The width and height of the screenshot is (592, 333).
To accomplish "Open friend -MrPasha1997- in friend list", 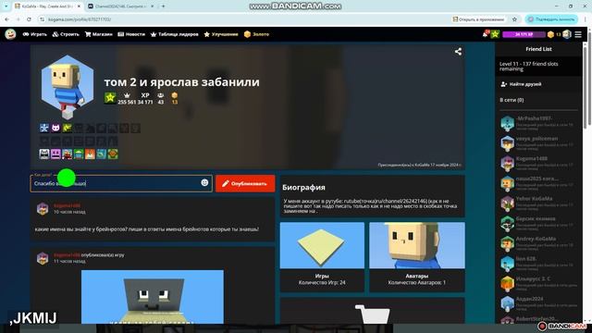I will point(538,123).
